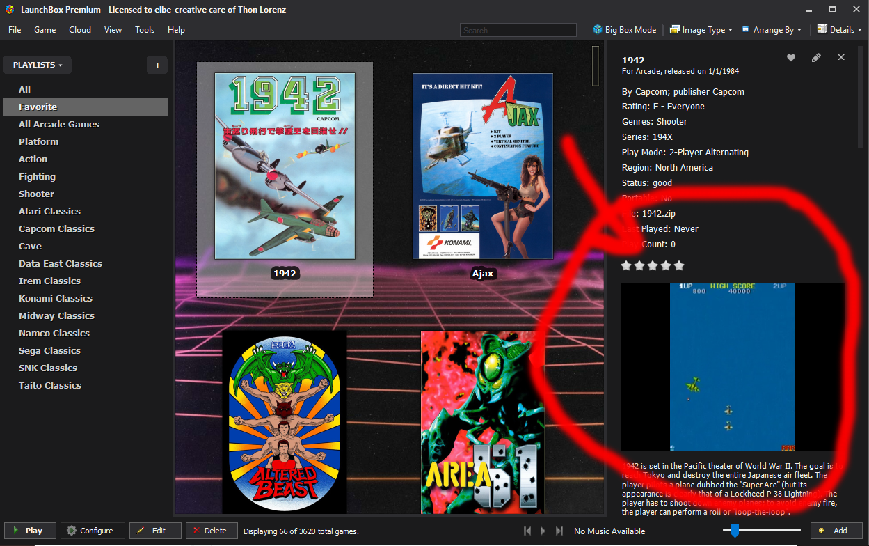Select the Taito Classics playlist
Screen dimensions: 869x546
pyautogui.click(x=86, y=385)
